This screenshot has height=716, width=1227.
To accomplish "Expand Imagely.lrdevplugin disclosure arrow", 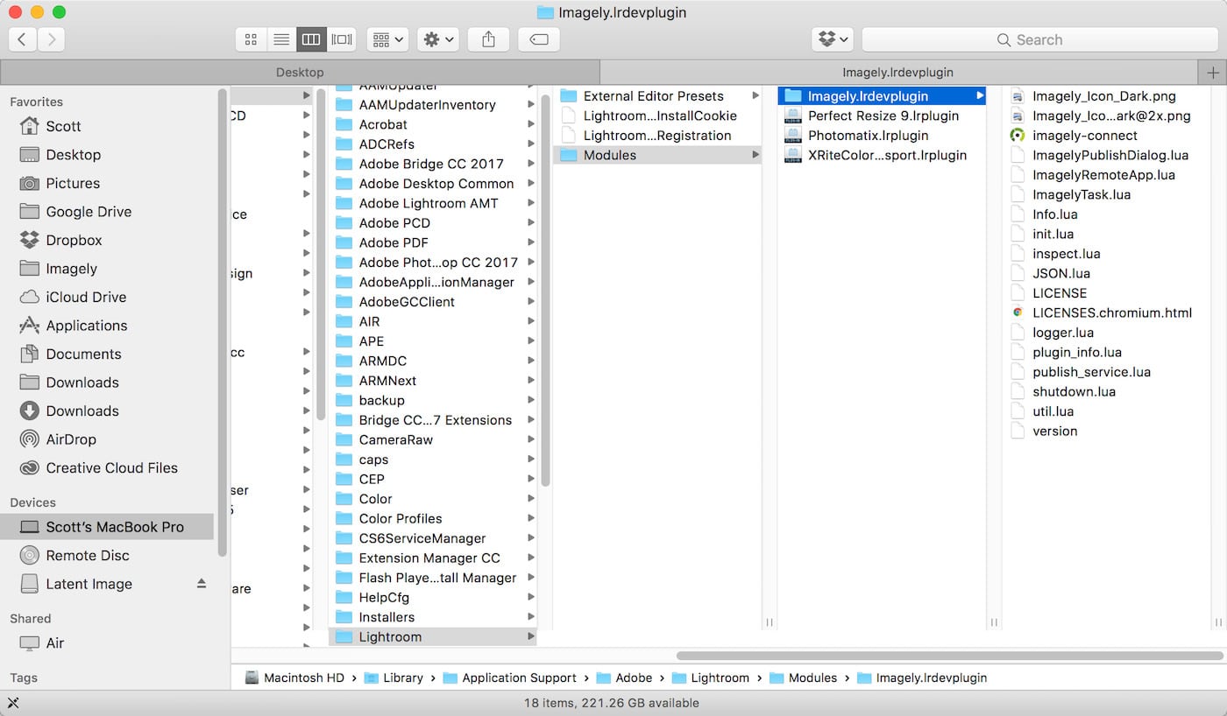I will pos(980,95).
